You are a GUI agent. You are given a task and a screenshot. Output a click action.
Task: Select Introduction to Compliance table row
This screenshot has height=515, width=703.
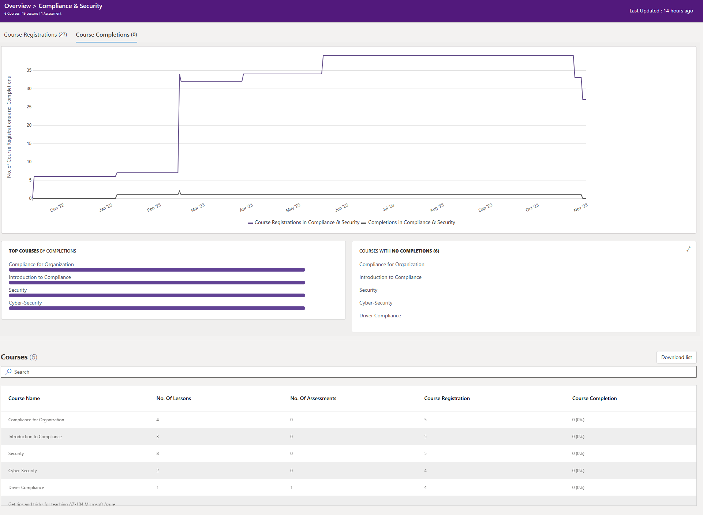pos(348,437)
